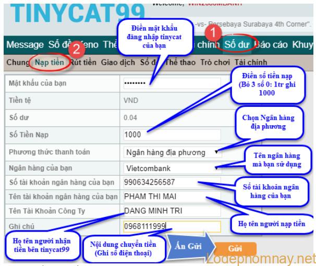Select the Chung sub-tab
The width and height of the screenshot is (316, 266).
18,62
